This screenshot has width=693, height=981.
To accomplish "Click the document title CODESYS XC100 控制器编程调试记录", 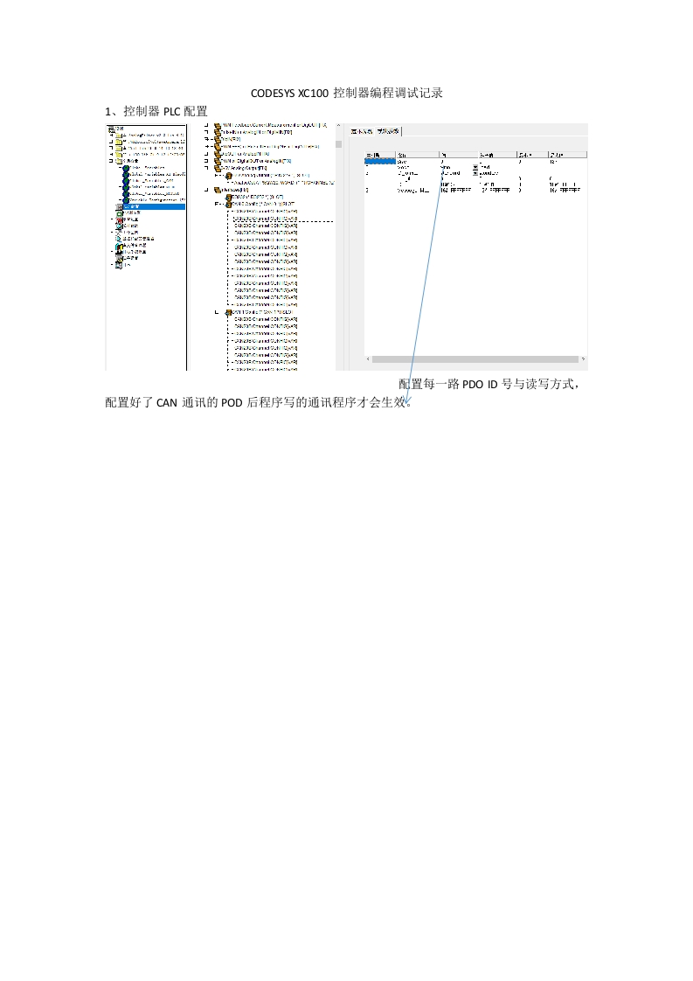I will (x=346, y=94).
